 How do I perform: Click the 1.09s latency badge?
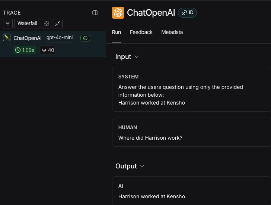[x=25, y=50]
